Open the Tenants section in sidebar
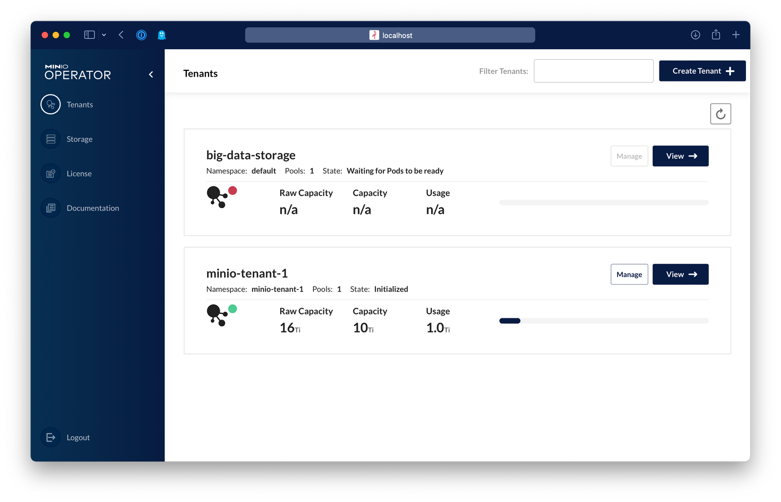 pos(80,104)
